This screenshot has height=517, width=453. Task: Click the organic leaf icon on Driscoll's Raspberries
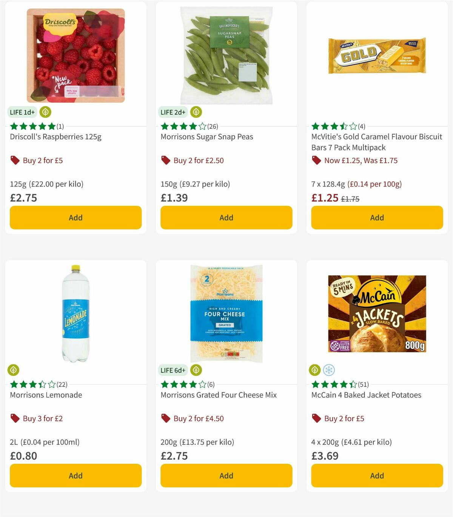tap(45, 112)
